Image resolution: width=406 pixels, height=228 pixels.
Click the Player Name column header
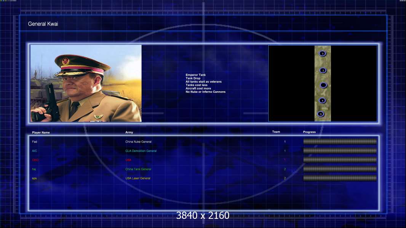(41, 133)
